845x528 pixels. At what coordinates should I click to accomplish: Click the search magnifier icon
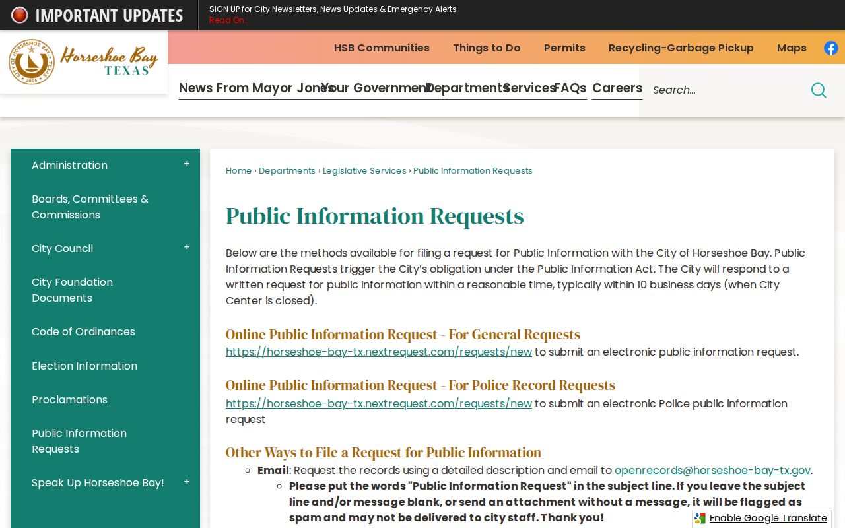tap(819, 90)
